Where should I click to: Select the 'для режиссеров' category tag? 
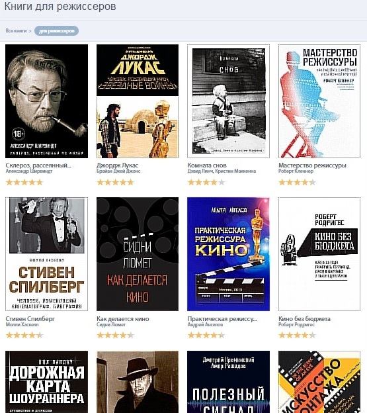pyautogui.click(x=57, y=31)
